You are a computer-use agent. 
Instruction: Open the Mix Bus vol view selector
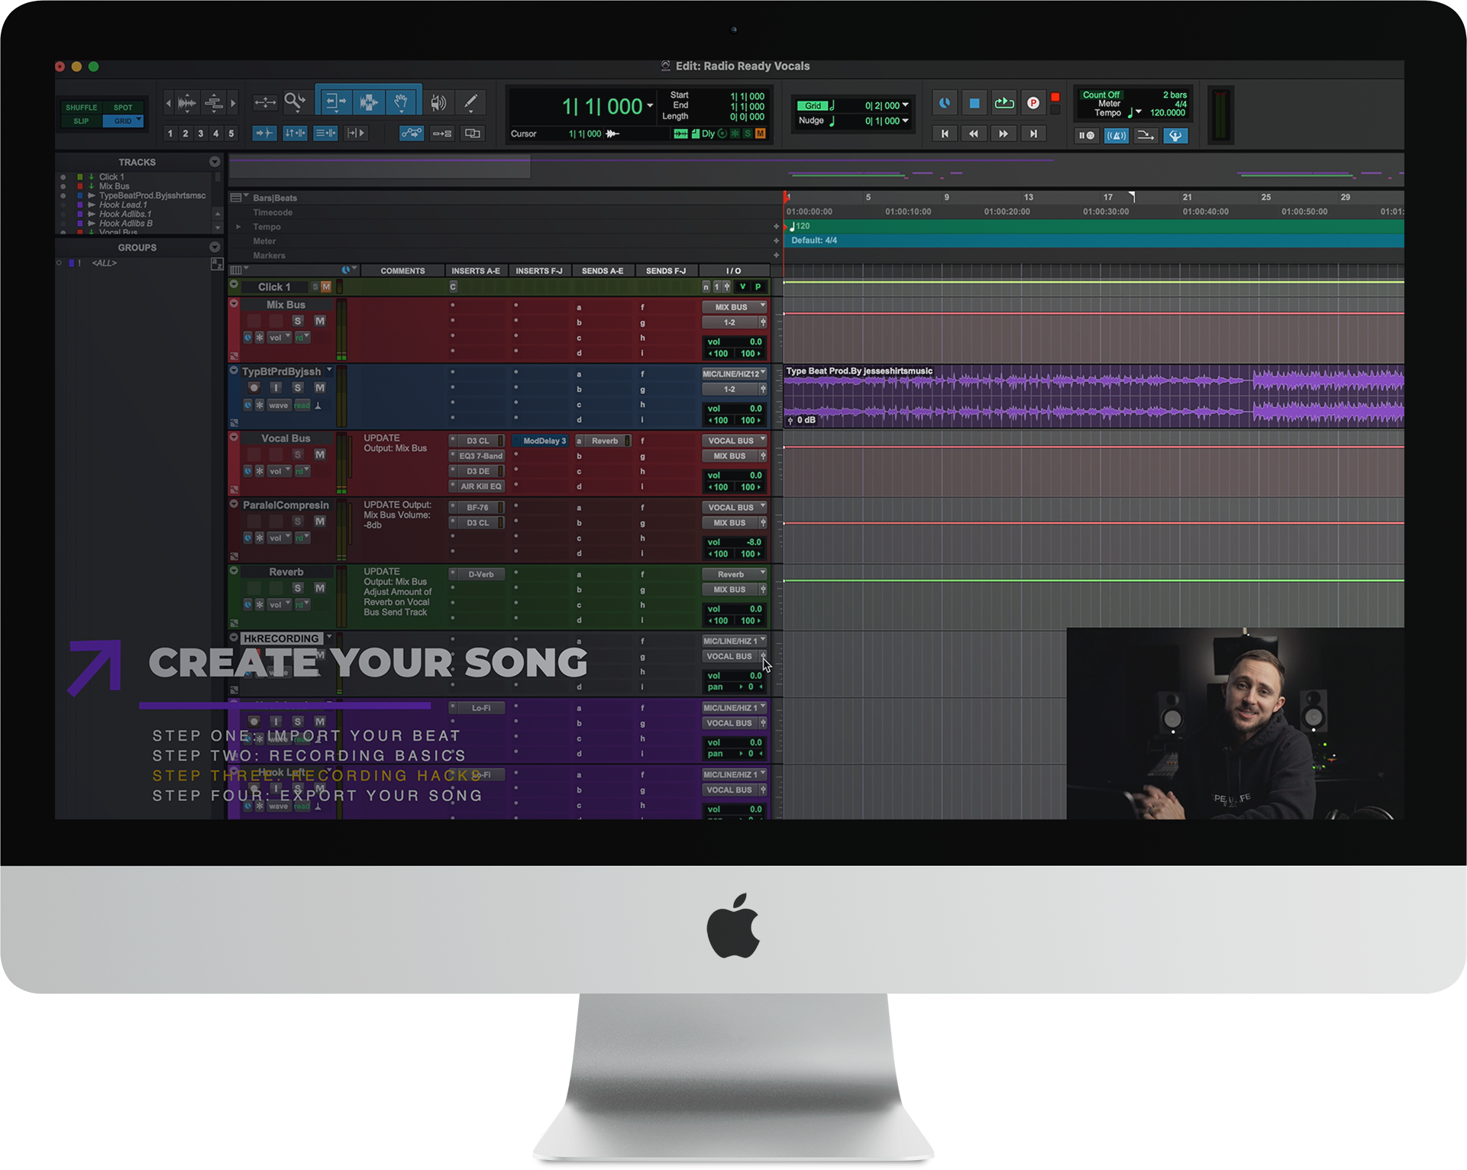(x=278, y=338)
